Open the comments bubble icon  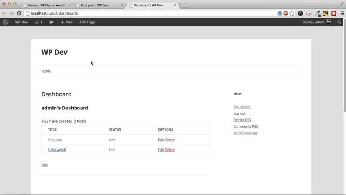click(51, 22)
